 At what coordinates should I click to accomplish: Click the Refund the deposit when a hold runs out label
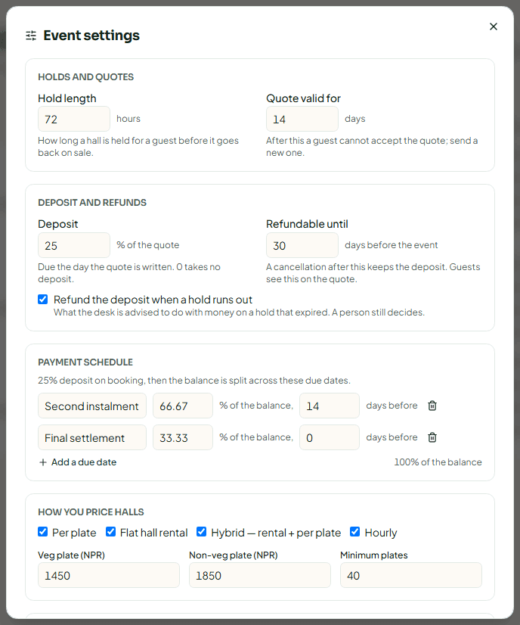click(153, 300)
